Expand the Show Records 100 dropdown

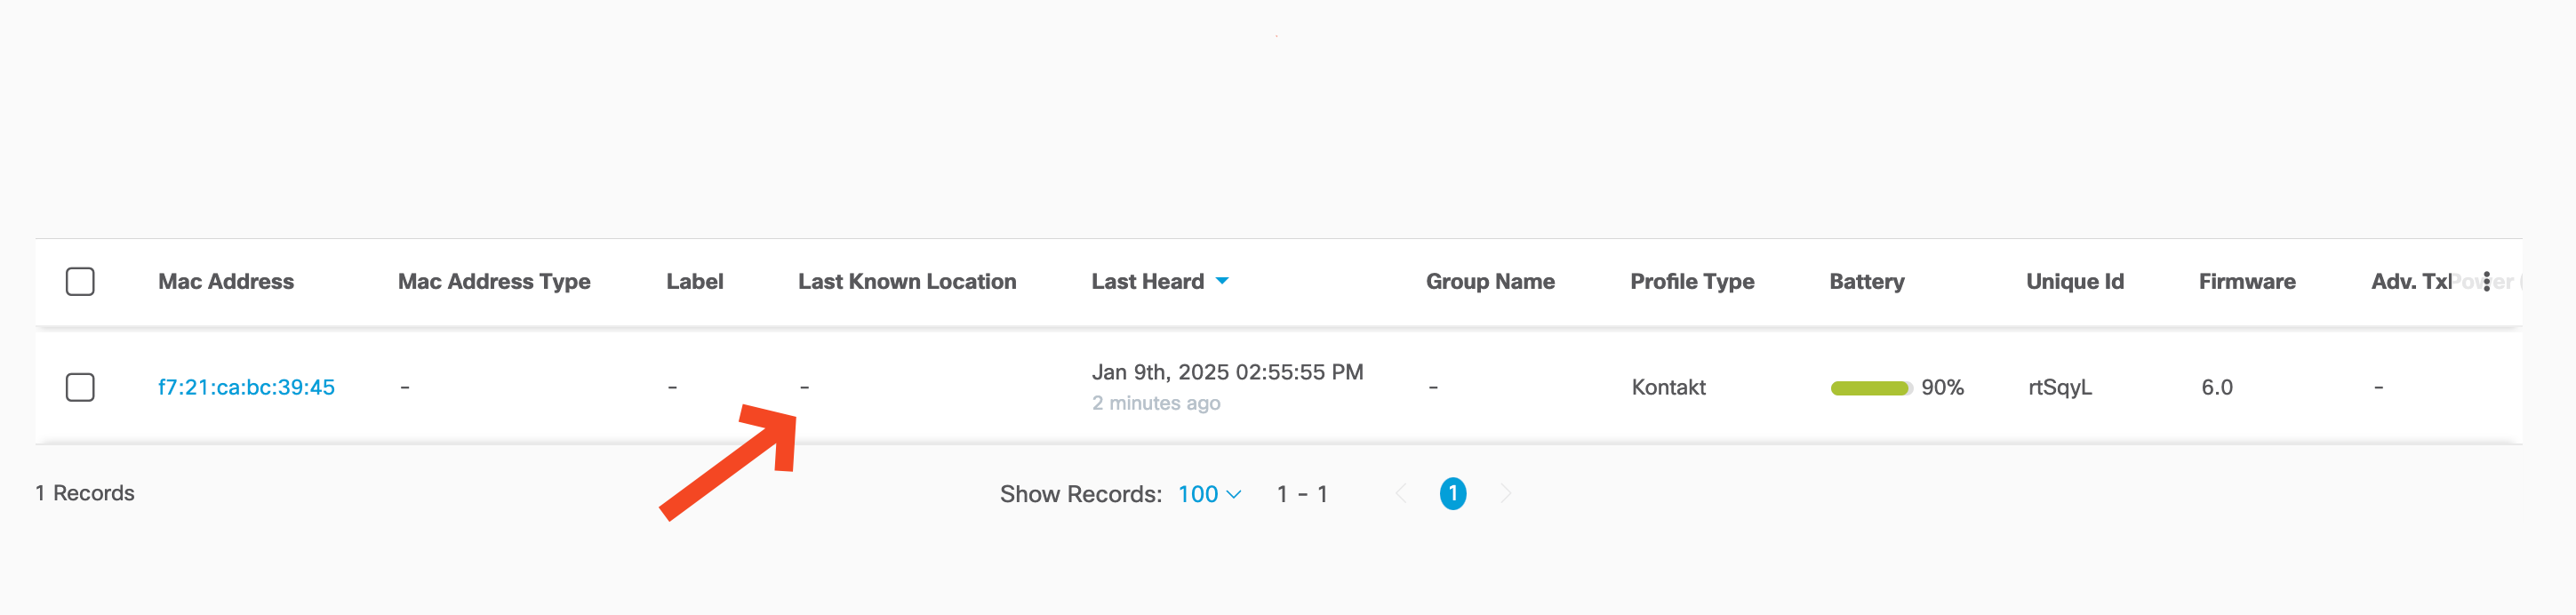[1209, 494]
